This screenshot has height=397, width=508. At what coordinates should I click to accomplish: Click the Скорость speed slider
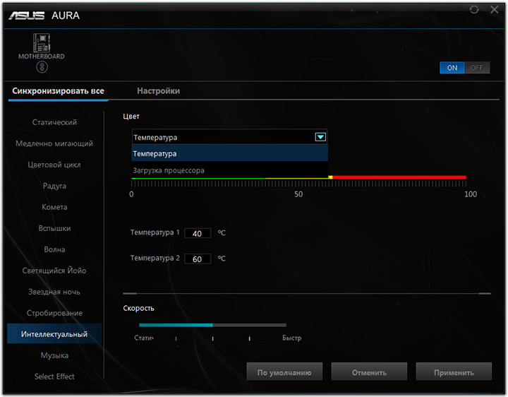coord(212,325)
